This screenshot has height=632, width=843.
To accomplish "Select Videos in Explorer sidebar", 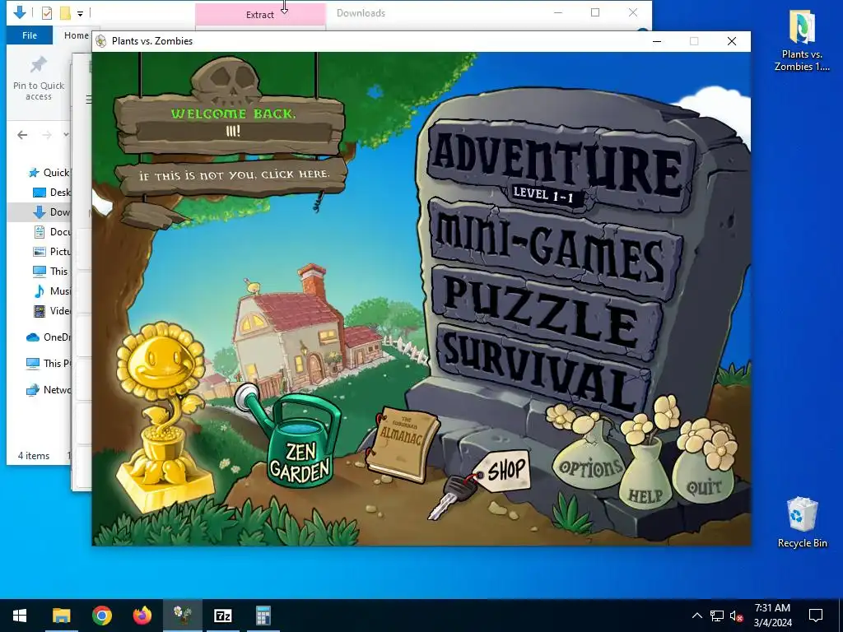I will [51, 310].
